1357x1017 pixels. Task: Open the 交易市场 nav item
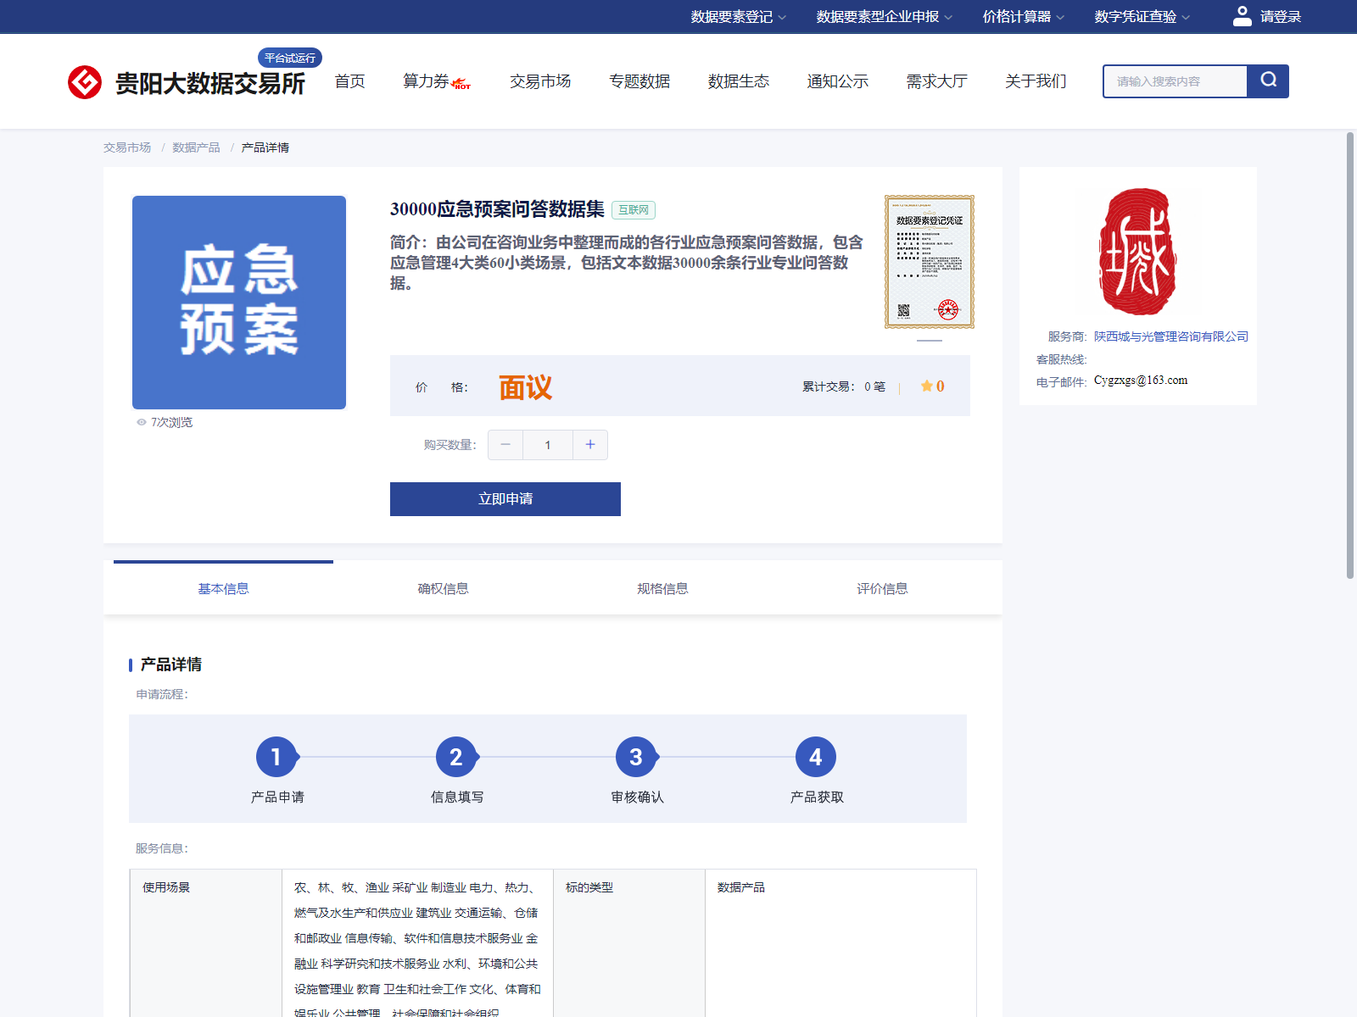(540, 81)
